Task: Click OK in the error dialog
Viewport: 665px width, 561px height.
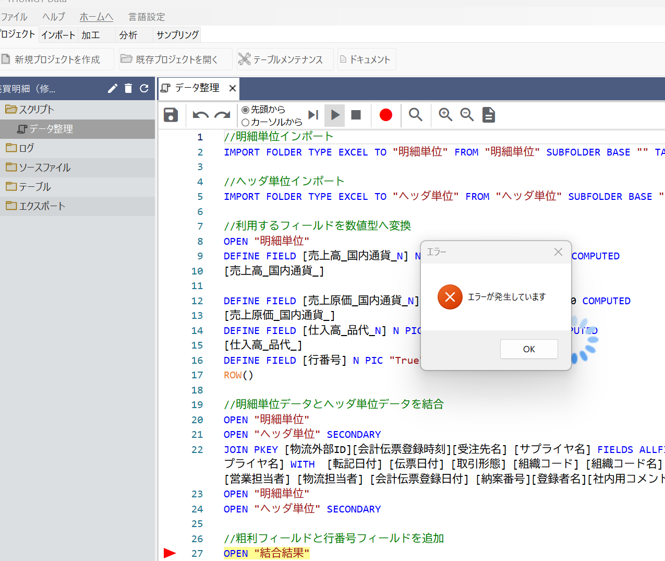Action: (x=529, y=349)
